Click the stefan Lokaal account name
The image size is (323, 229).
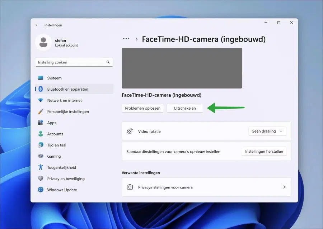tap(66, 43)
